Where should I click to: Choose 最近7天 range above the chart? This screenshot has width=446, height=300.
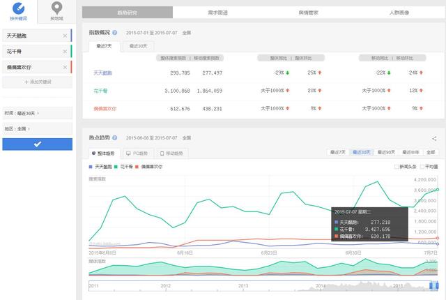click(x=338, y=152)
